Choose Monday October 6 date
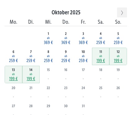This screenshot has width=131, height=115. 13,56
